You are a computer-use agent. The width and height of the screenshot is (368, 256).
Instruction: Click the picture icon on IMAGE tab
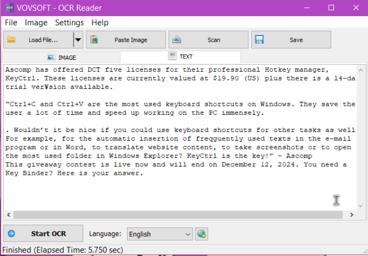tap(51, 57)
